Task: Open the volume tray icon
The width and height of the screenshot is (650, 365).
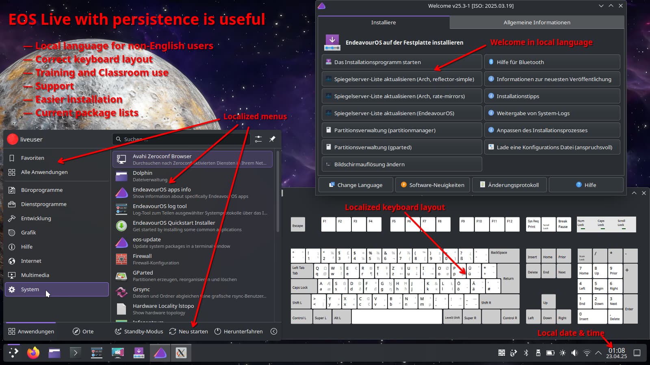Action: pos(574,353)
